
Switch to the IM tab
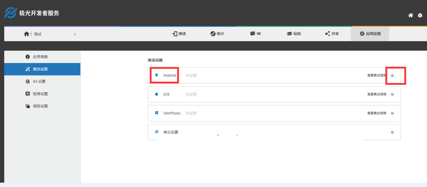[255, 34]
